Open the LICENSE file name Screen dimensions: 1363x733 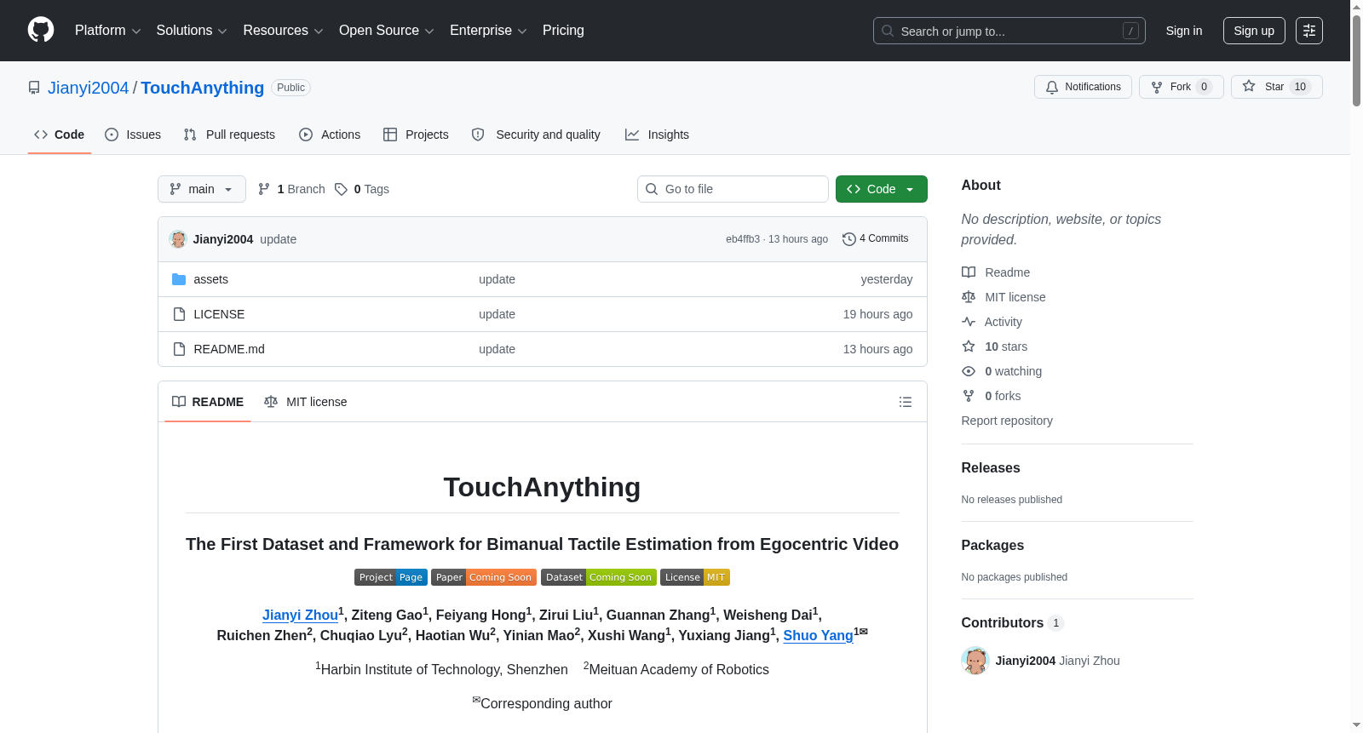pyautogui.click(x=219, y=314)
